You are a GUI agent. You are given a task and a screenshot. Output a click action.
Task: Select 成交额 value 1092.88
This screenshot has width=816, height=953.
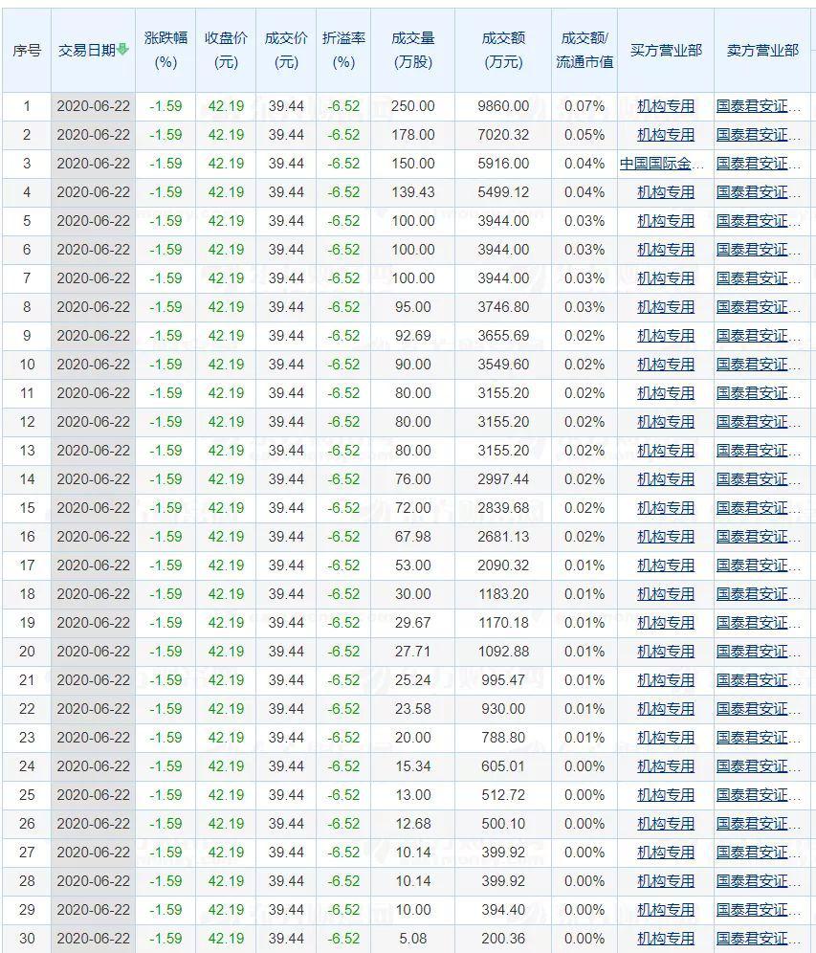503,652
